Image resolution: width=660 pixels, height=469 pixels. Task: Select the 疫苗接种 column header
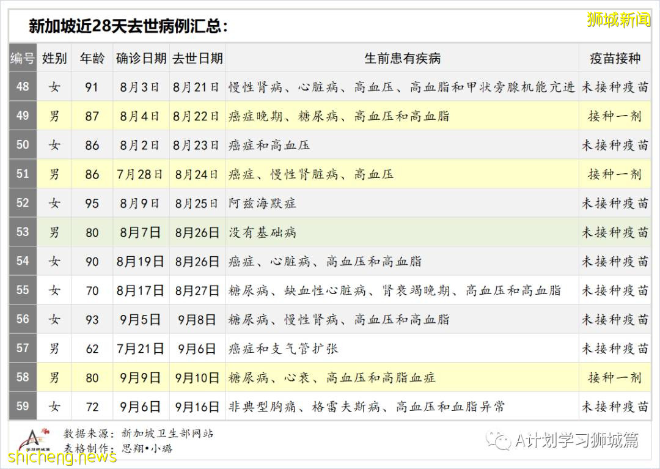tap(615, 59)
